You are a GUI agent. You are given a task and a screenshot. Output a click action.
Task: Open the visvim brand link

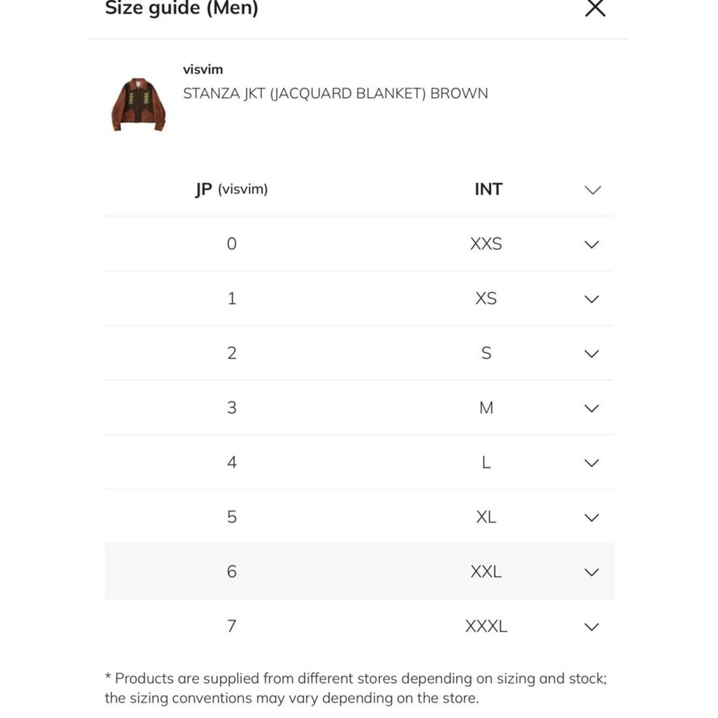pyautogui.click(x=203, y=70)
